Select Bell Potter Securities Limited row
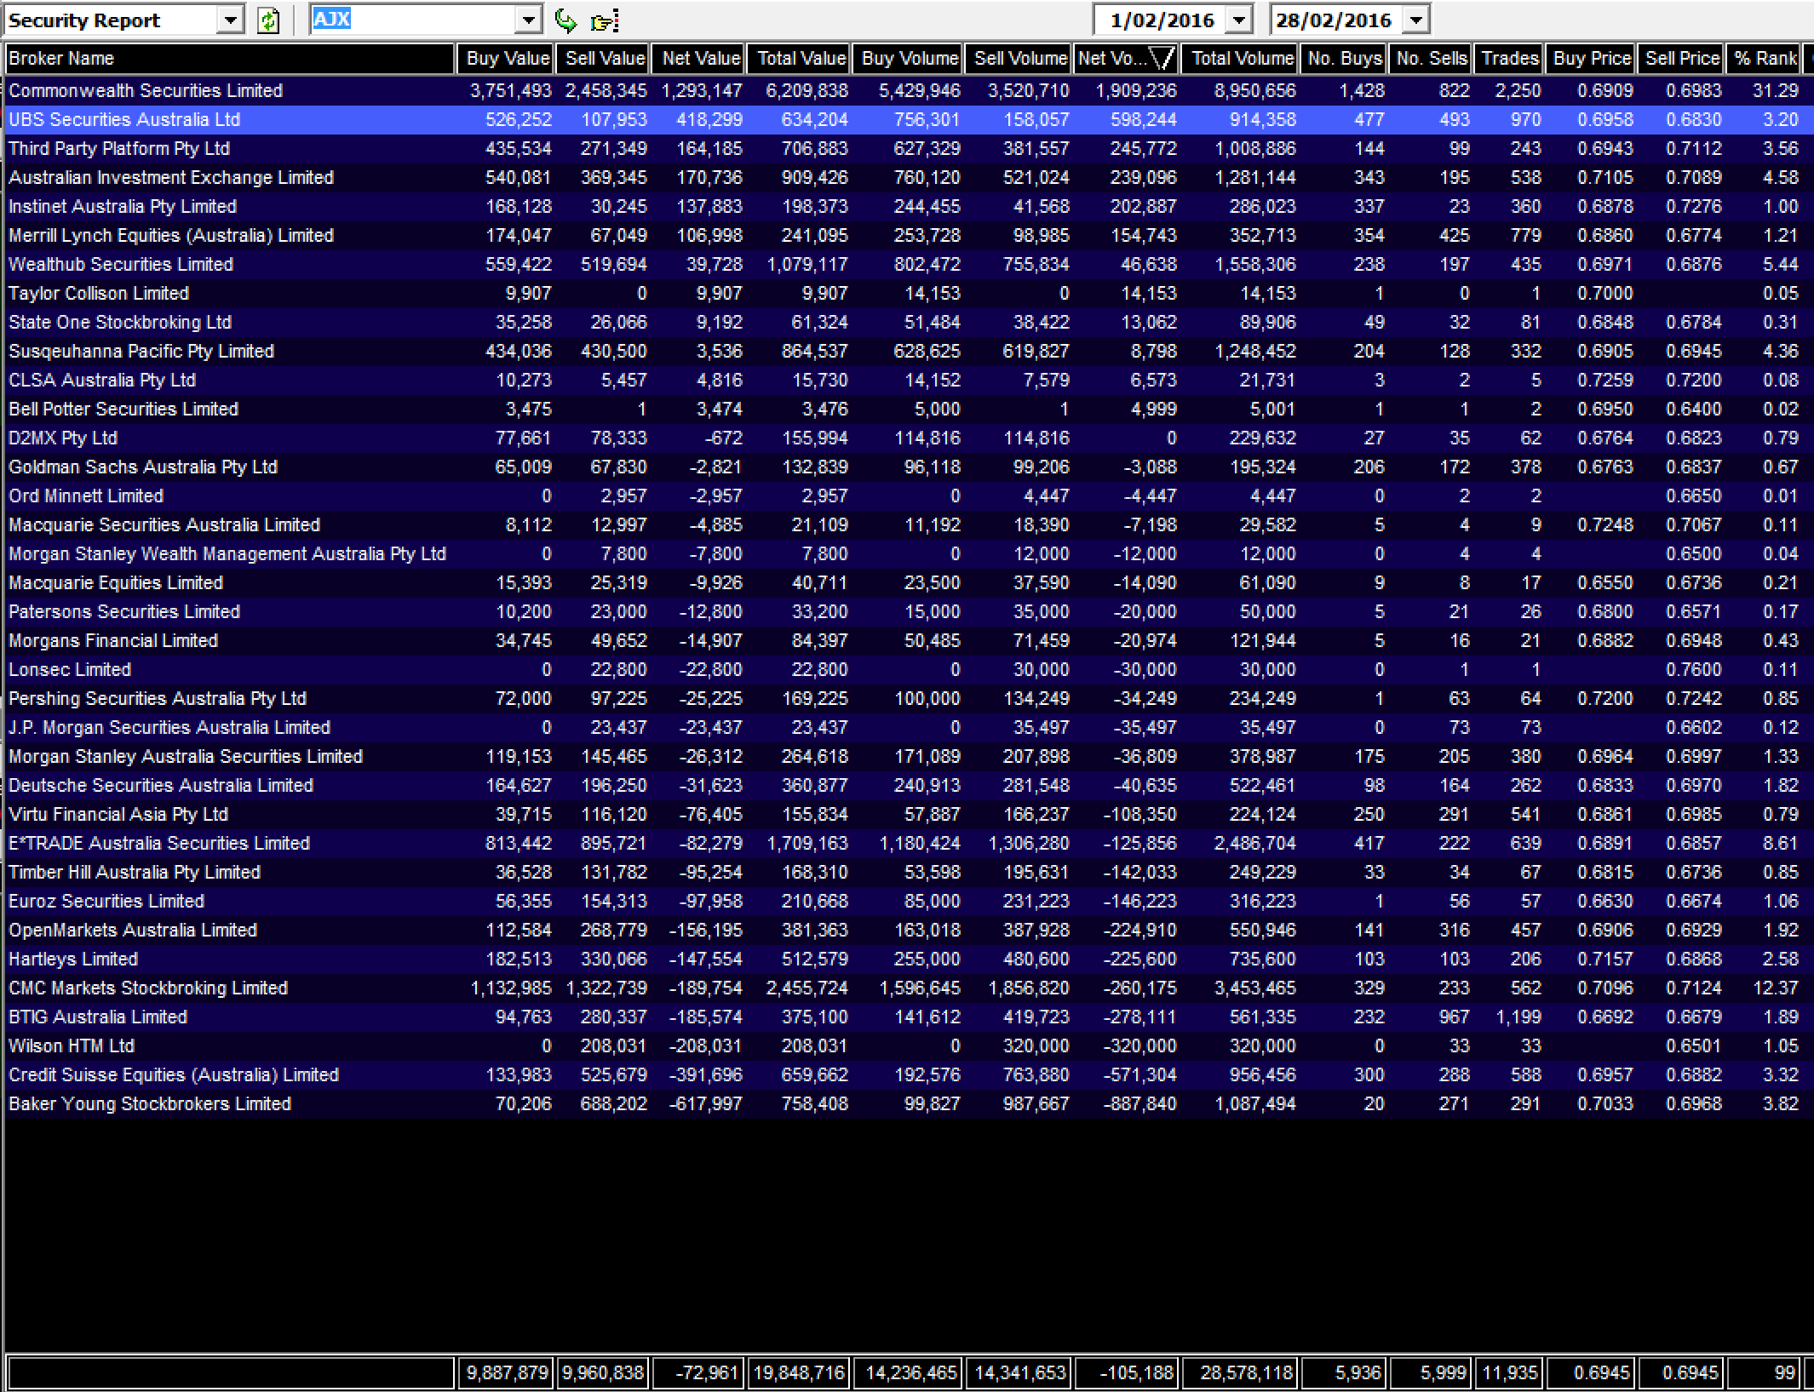The image size is (1814, 1392). tap(909, 409)
